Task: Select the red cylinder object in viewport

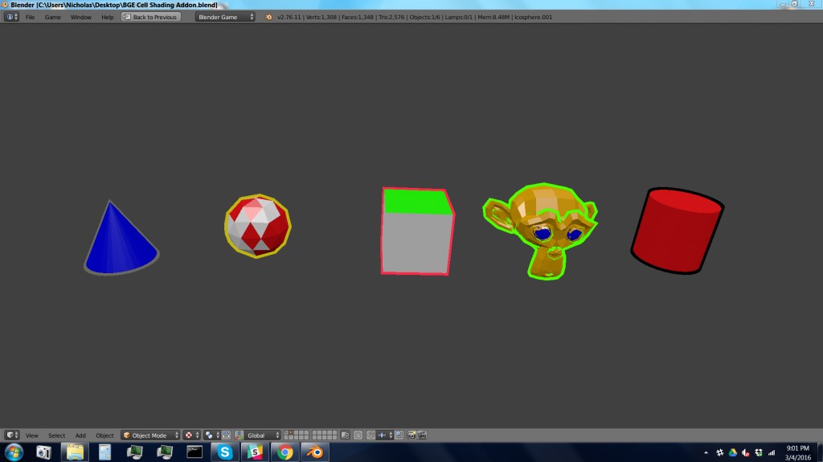Action: tap(675, 231)
